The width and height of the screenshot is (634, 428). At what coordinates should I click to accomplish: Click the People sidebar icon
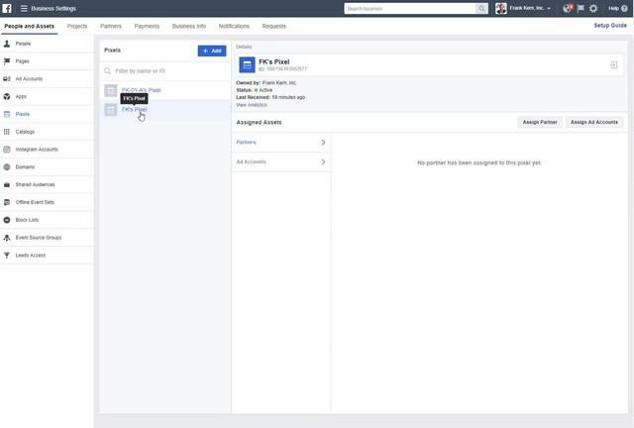(x=7, y=44)
